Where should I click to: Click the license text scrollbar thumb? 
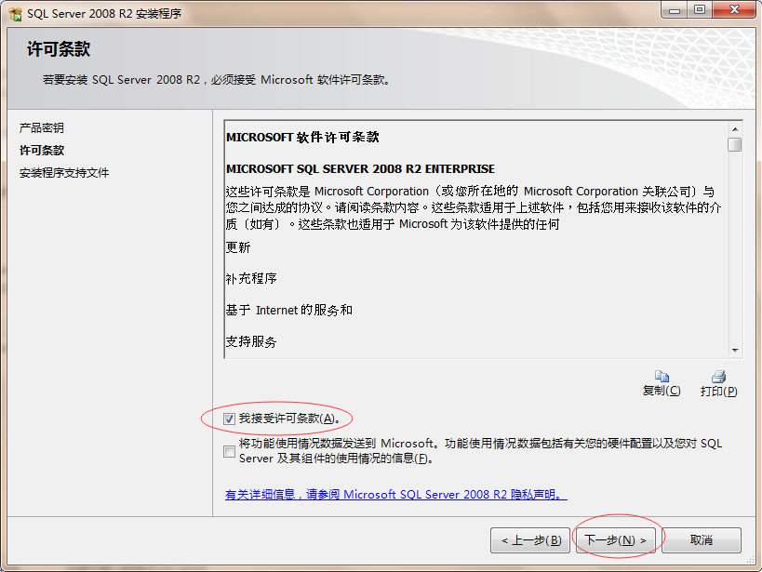pos(735,145)
